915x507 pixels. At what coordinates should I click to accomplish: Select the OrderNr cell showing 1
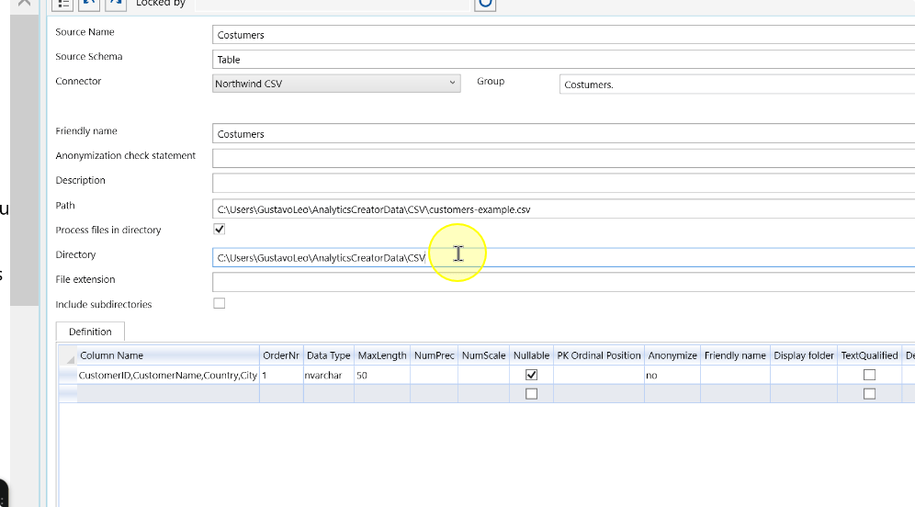tap(281, 375)
